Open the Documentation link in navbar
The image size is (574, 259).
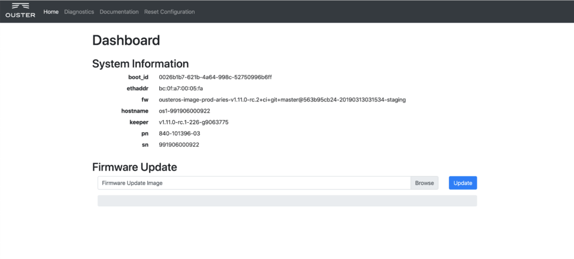tap(119, 12)
